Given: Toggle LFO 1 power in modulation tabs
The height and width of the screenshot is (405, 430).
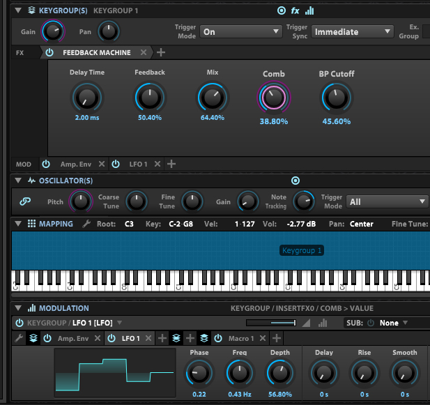Looking at the screenshot, I should (x=112, y=338).
